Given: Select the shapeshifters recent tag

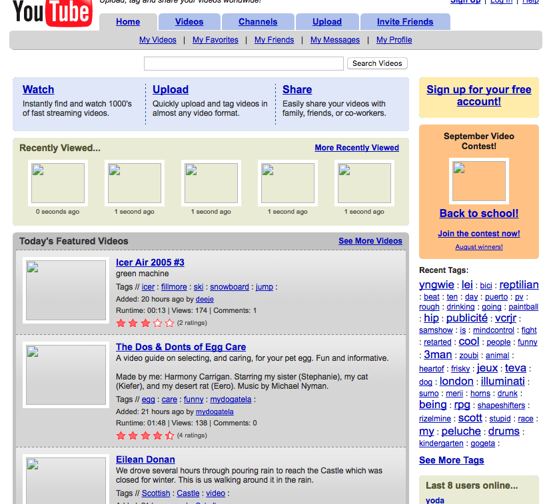Looking at the screenshot, I should click(x=501, y=405).
